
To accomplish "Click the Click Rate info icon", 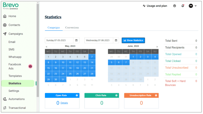I will [x=116, y=96].
